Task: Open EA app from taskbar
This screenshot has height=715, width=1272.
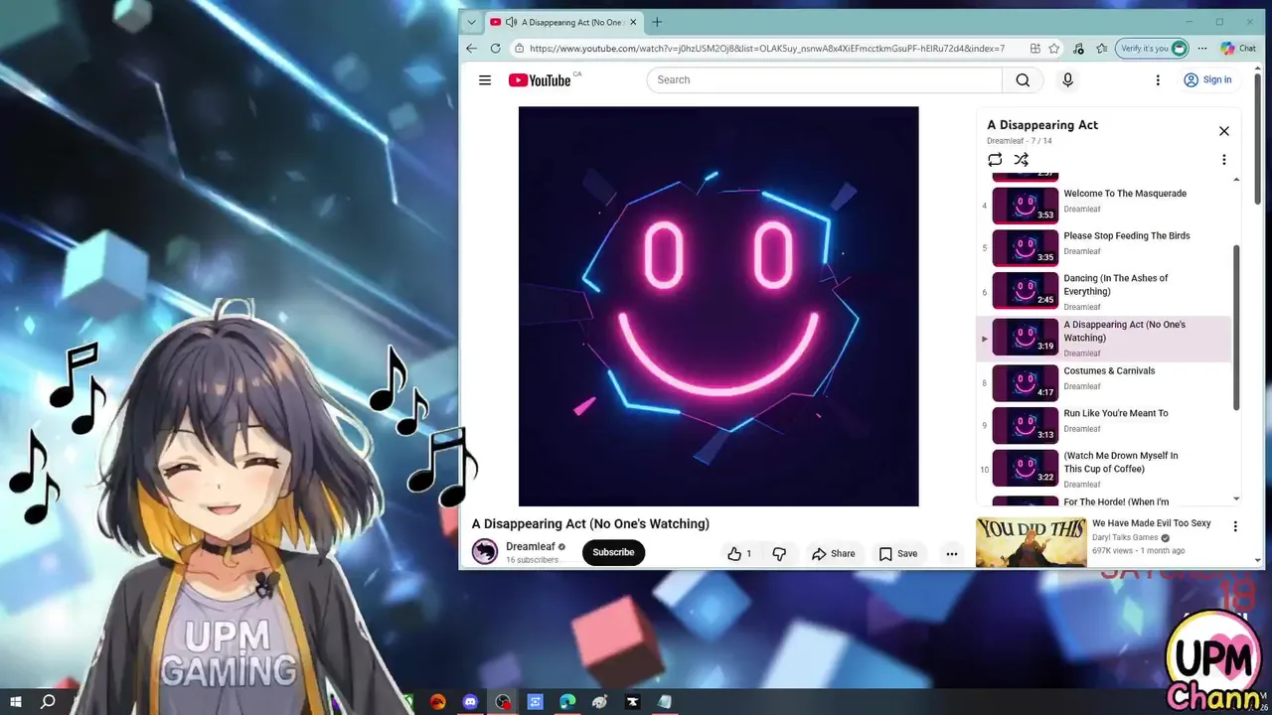Action: click(438, 702)
